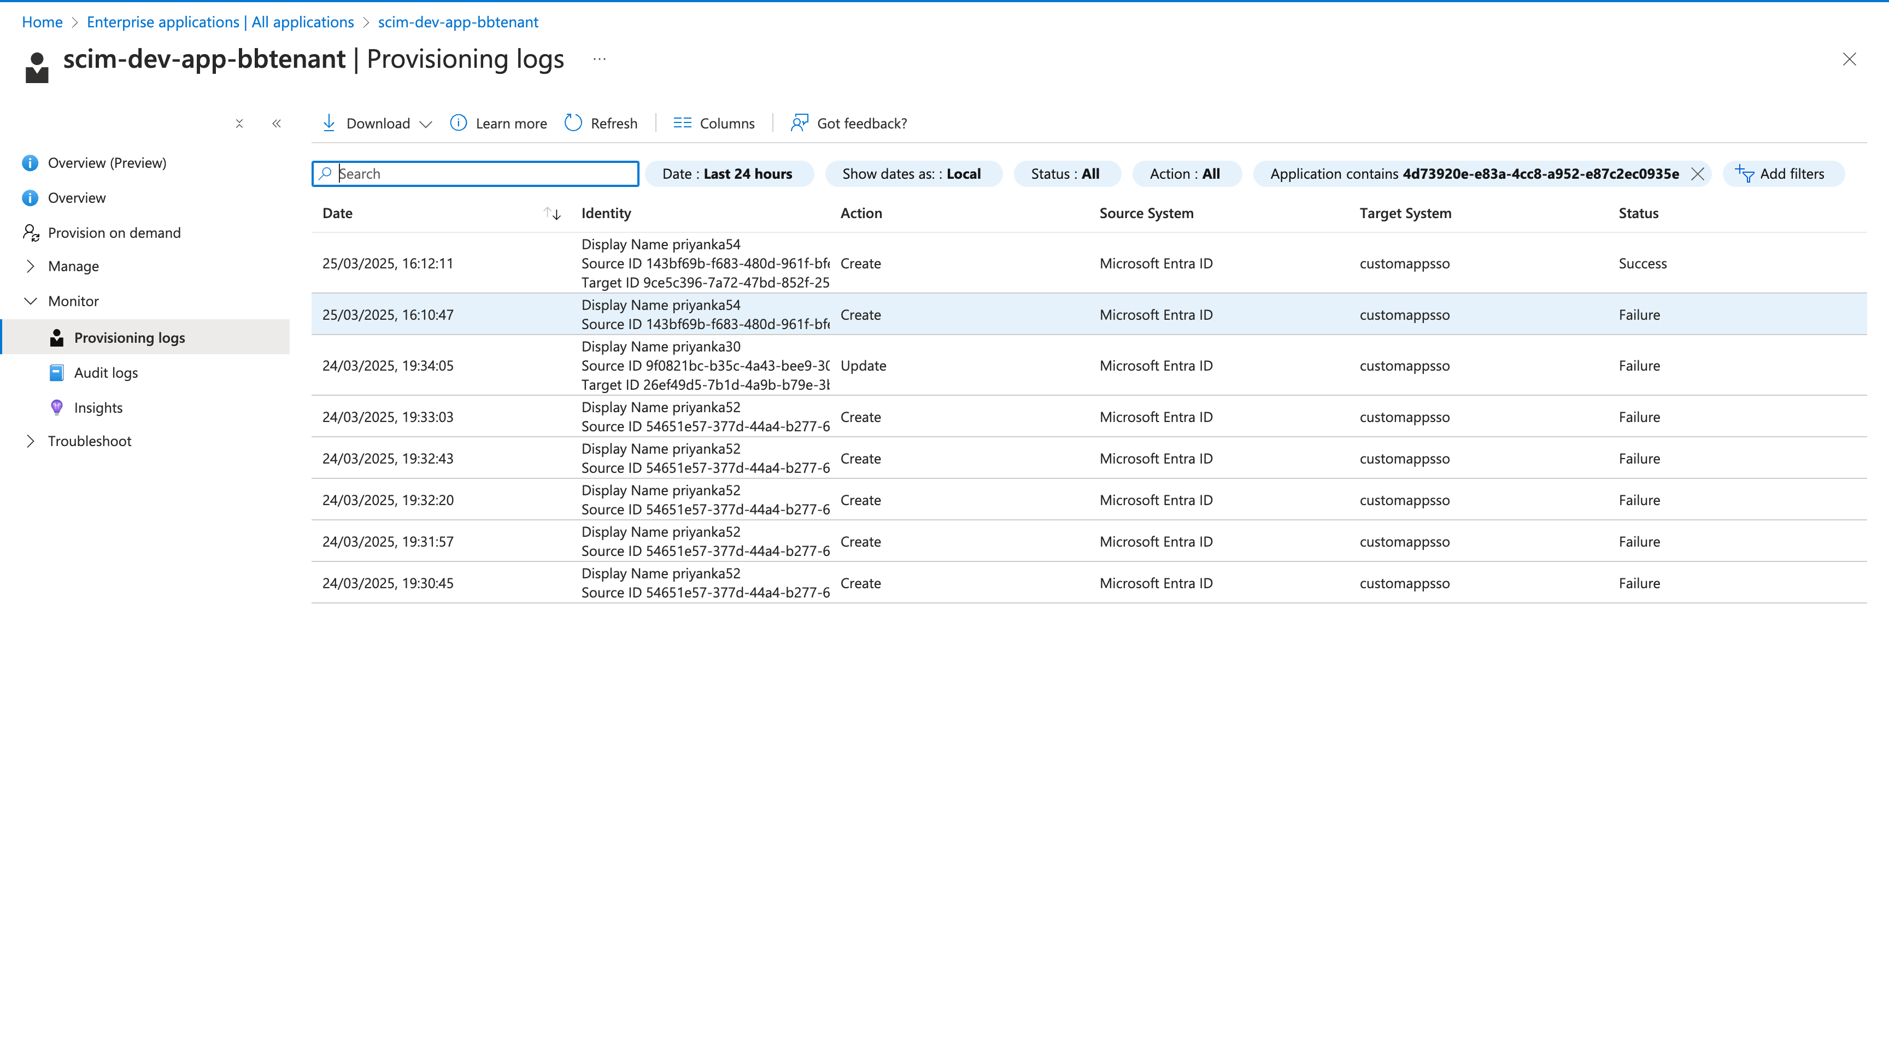
Task: Click into the Search input field
Action: point(484,174)
